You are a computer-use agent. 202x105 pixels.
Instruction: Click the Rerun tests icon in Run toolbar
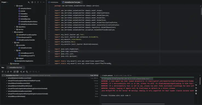click(x=2, y=72)
